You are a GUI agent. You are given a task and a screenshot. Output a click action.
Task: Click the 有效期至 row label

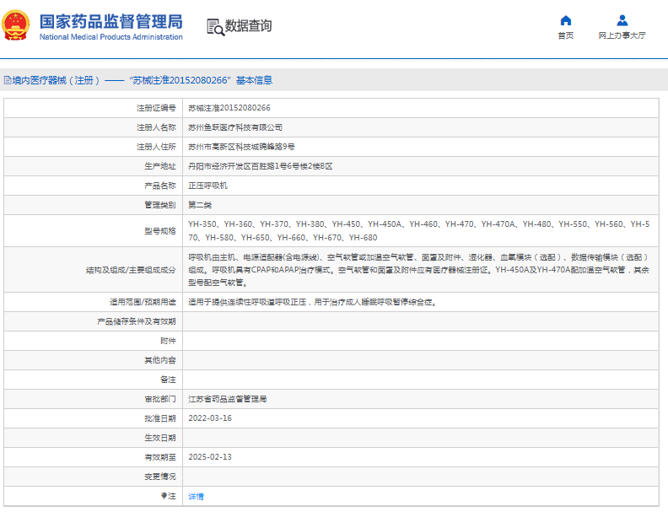[x=159, y=457]
